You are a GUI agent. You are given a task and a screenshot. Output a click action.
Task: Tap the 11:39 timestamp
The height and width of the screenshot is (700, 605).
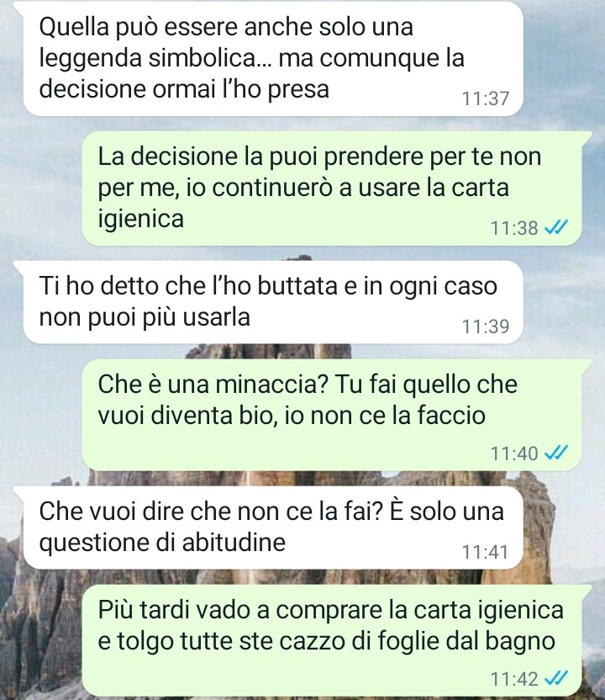(485, 326)
